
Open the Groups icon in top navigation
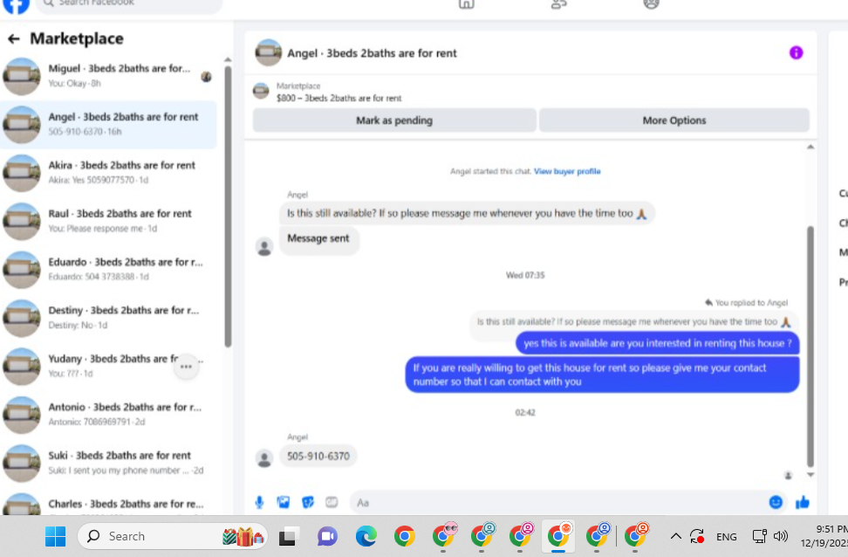point(651,3)
